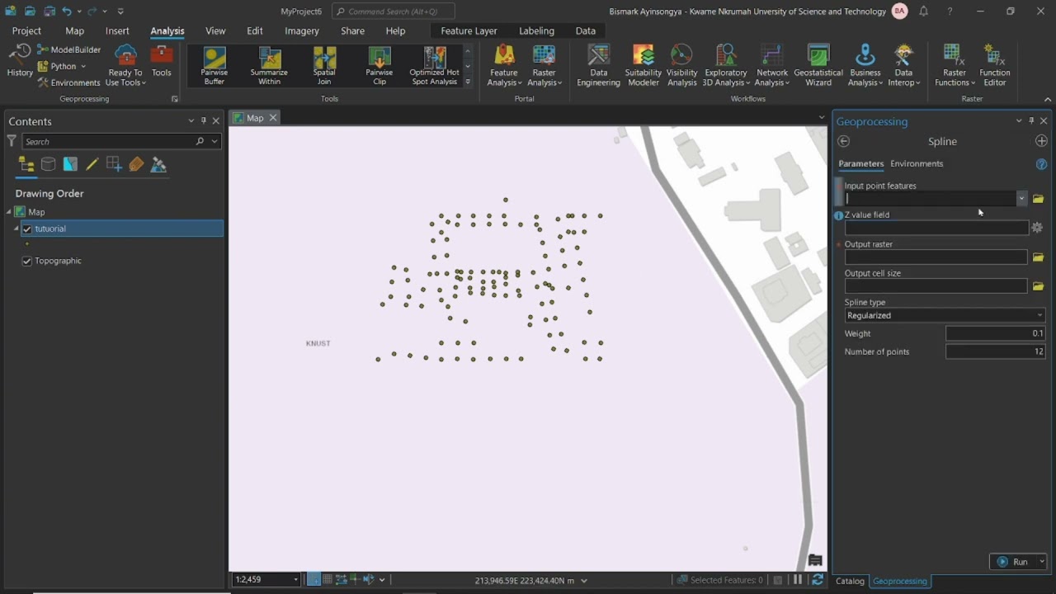Switch Contents to List By Editing
The width and height of the screenshot is (1056, 594).
click(x=92, y=165)
